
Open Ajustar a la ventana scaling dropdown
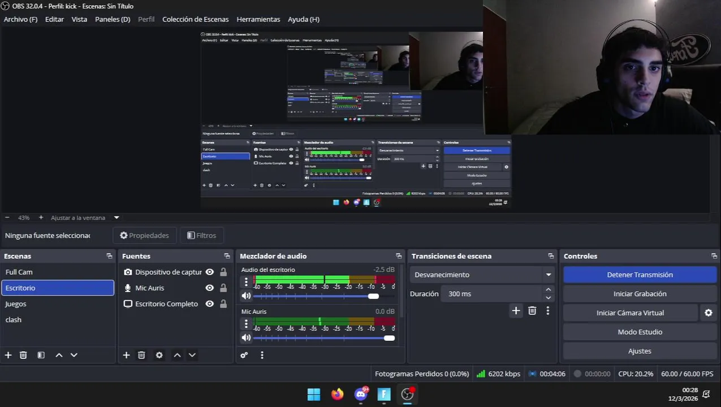[85, 218]
